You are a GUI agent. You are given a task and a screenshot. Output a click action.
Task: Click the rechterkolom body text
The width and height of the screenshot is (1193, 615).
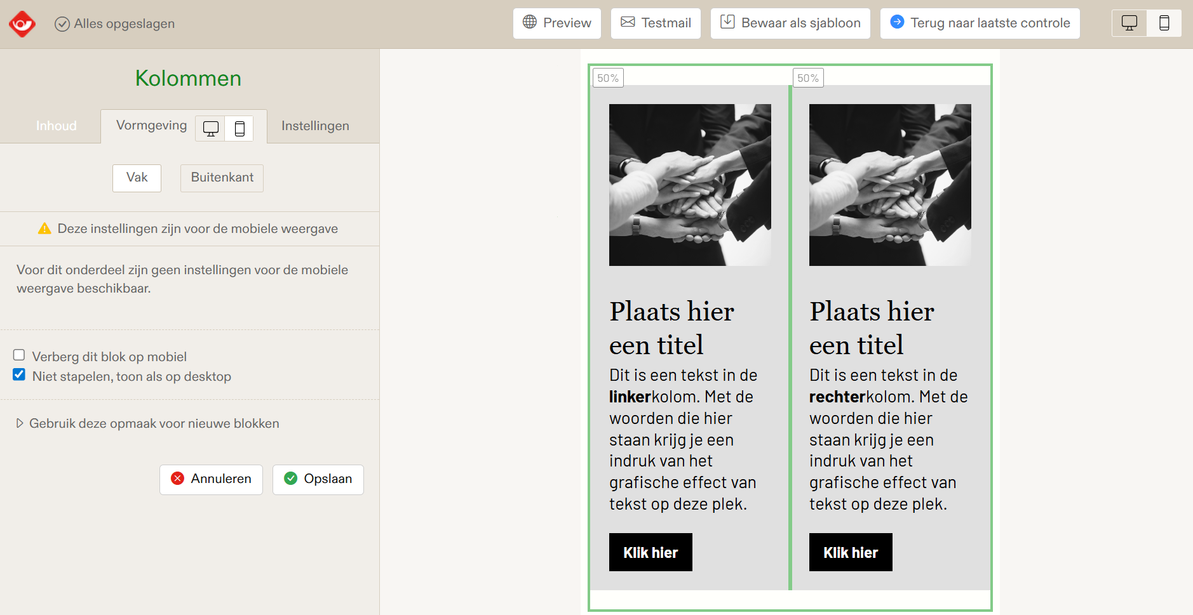(889, 440)
